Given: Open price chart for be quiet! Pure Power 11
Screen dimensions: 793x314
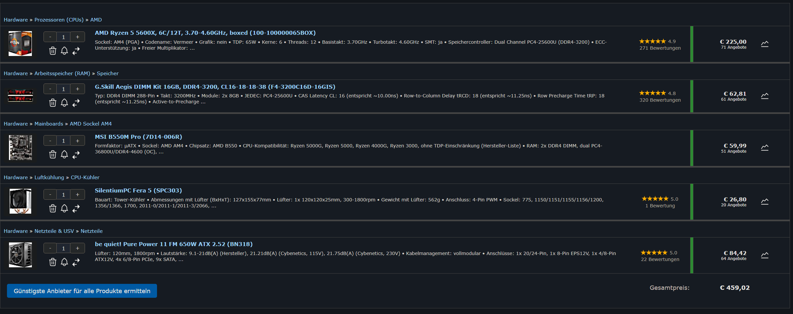Looking at the screenshot, I should click(x=765, y=255).
